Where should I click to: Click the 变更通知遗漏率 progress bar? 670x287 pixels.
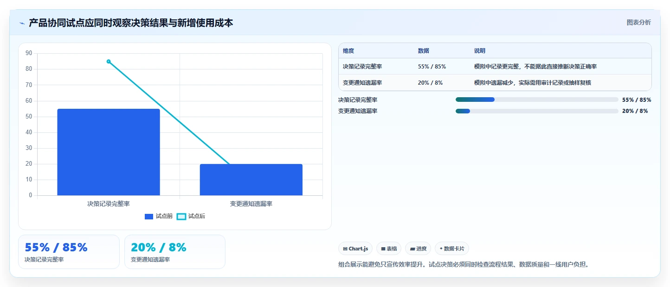537,111
